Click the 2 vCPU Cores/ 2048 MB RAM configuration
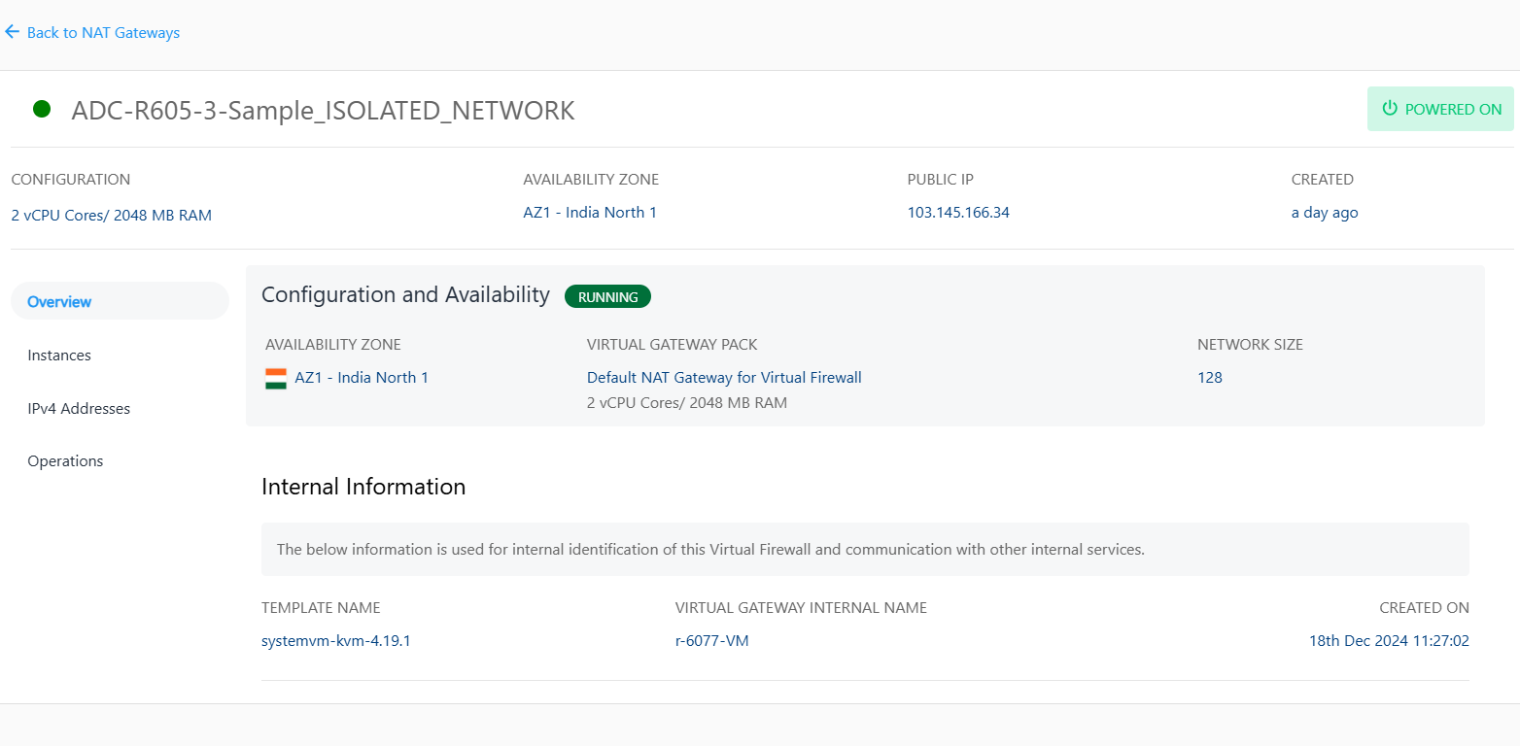The image size is (1520, 746). coord(112,216)
